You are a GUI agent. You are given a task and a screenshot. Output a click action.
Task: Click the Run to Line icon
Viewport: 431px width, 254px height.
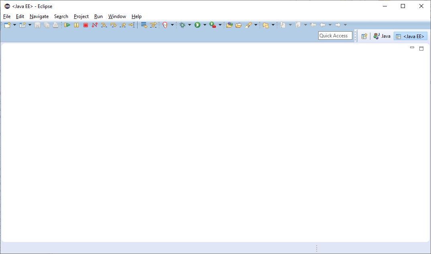pos(132,25)
